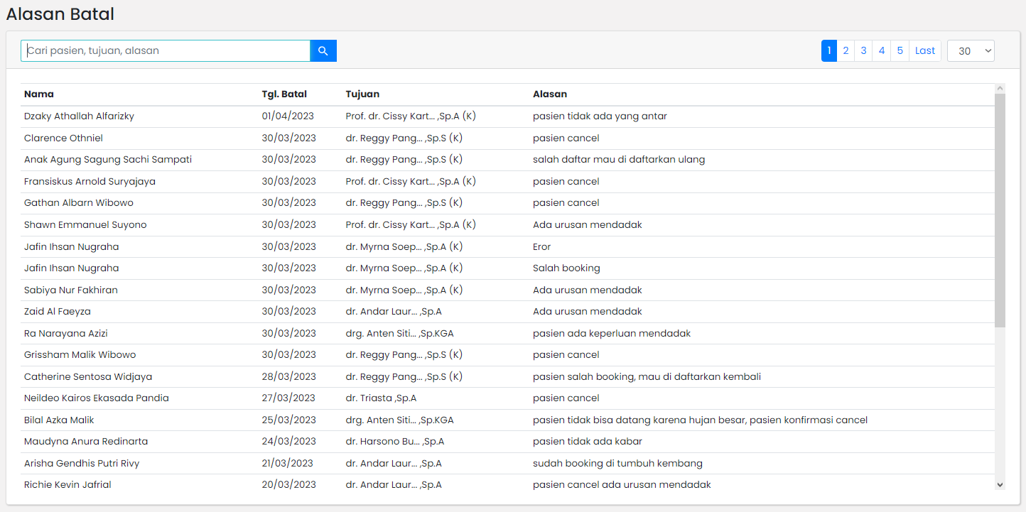The width and height of the screenshot is (1026, 512).
Task: Click the table scrollbar down arrow
Action: click(1000, 484)
